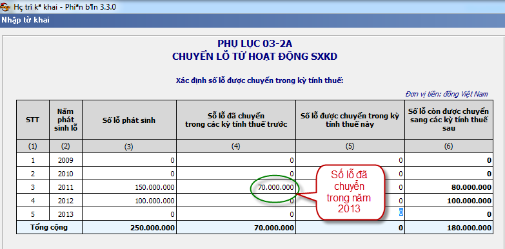Click 'Số lỗ đã chuyển' column header
Screen dimensions: 505x249
point(236,120)
